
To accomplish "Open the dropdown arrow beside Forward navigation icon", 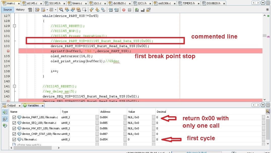I will click(x=55, y=10).
